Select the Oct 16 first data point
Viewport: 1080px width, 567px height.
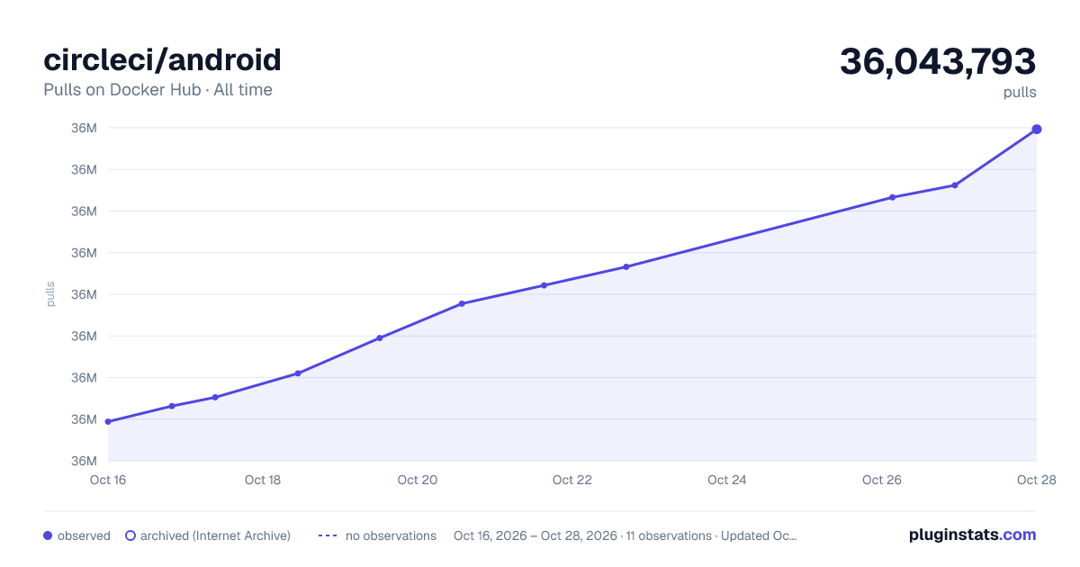[108, 421]
